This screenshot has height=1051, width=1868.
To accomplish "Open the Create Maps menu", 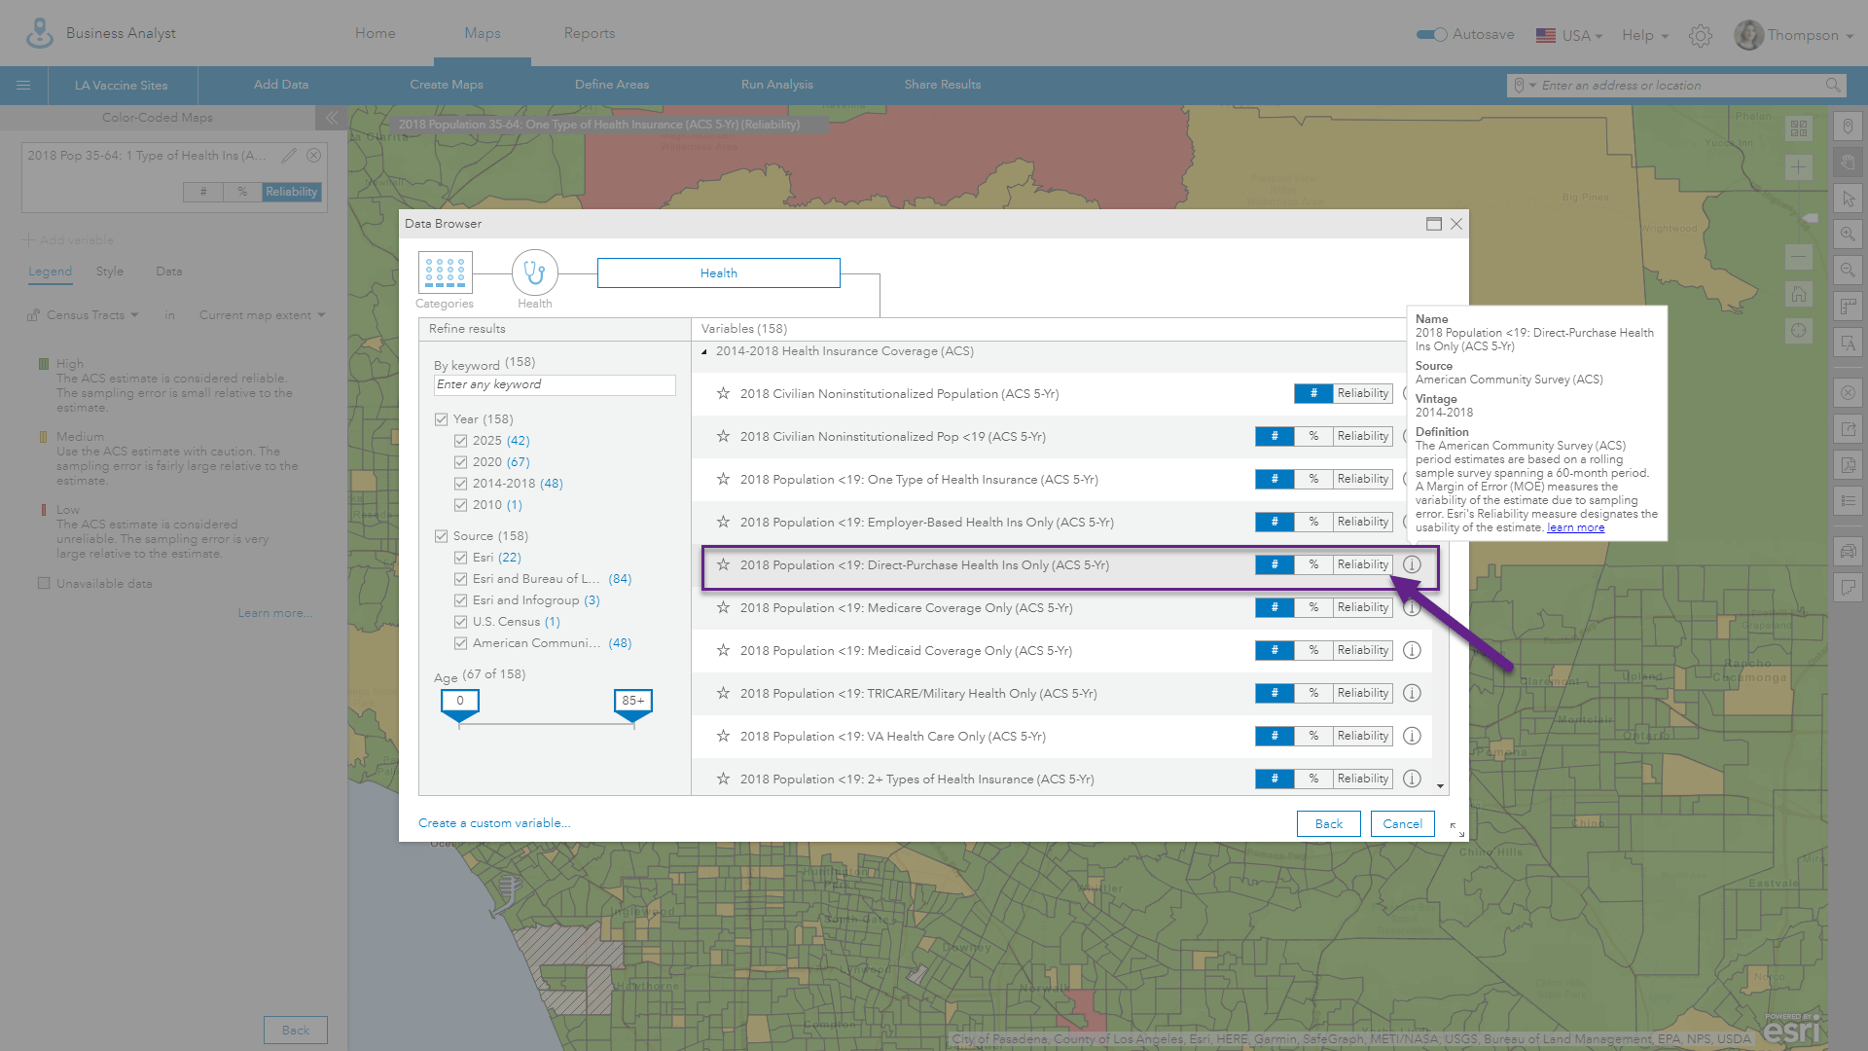I will pos(447,85).
